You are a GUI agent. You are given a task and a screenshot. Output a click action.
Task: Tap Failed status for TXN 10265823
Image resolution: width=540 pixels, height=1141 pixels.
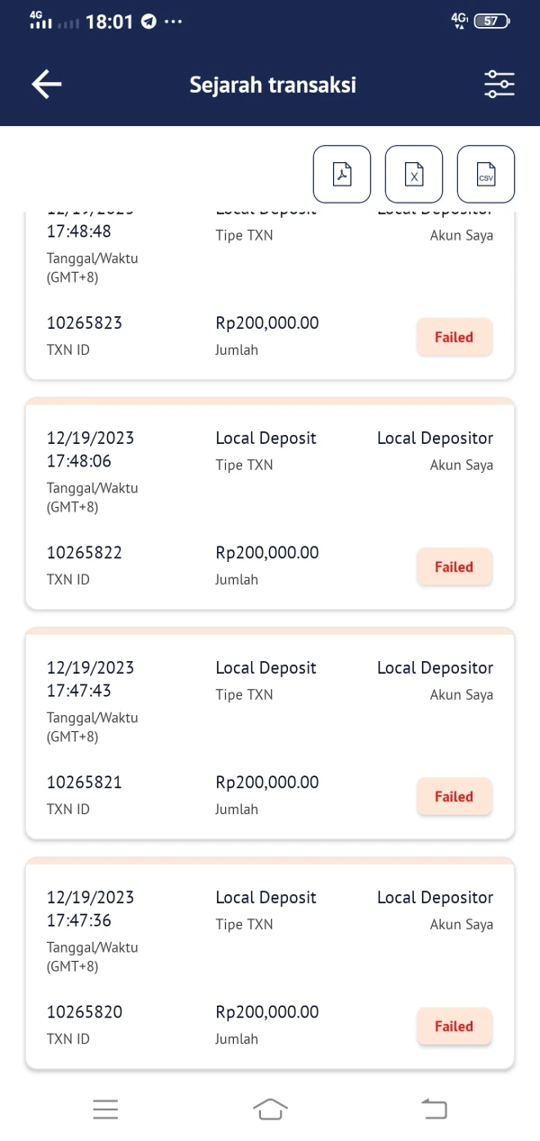tap(454, 338)
